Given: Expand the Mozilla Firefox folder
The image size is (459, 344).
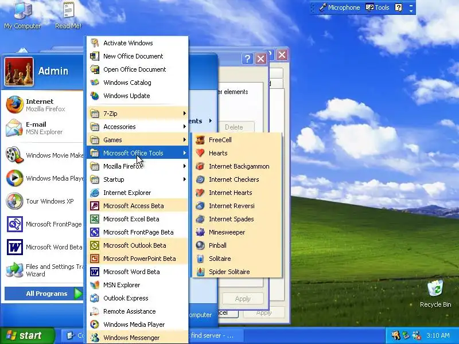Looking at the screenshot, I should 137,166.
